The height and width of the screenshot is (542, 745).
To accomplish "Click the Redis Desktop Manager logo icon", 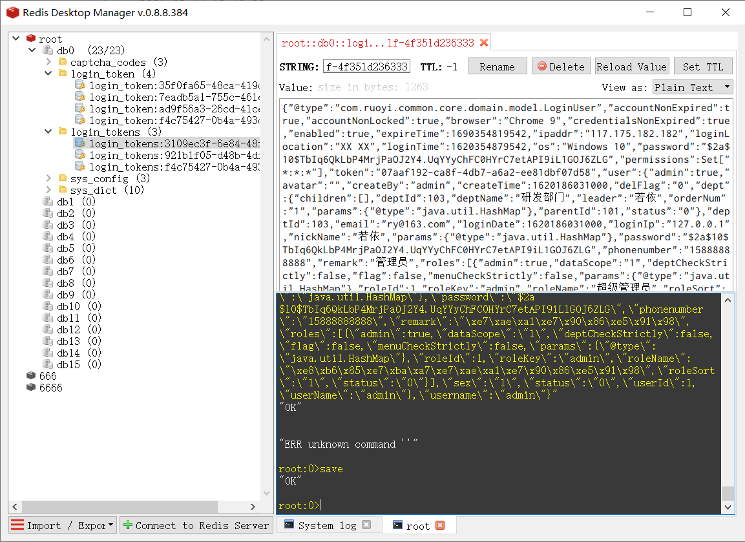I will [13, 12].
